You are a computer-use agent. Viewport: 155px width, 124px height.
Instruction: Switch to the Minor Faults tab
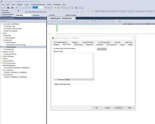(78, 45)
